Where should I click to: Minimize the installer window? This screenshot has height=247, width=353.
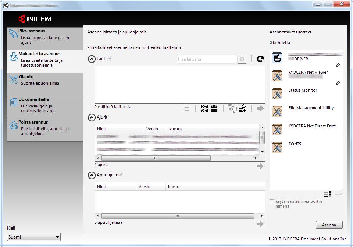tap(318, 4)
